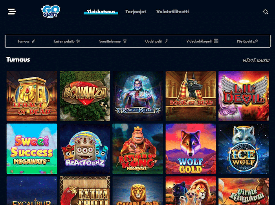This screenshot has height=205, width=275.
Task: Select the Reactoonz game thumbnail
Action: (x=85, y=149)
